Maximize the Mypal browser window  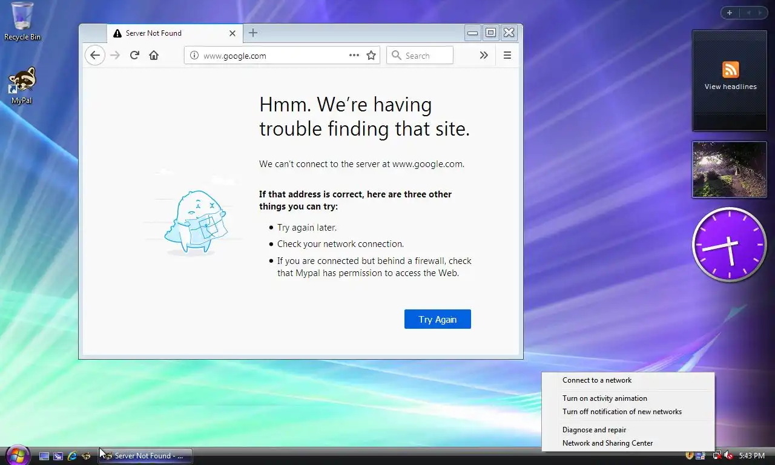(491, 33)
